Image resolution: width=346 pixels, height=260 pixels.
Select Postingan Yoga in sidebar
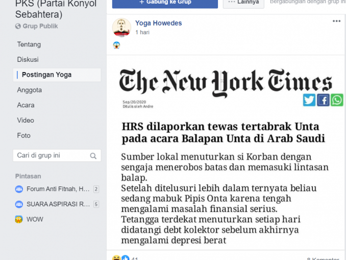[57, 75]
